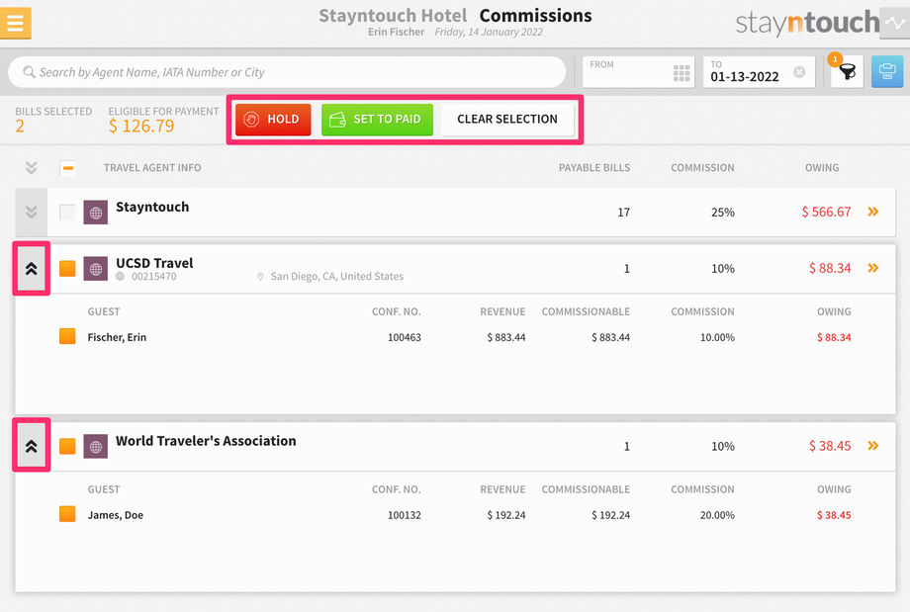Viewport: 910px width, 612px height.
Task: Click the UCSD Travel agent name
Action: click(x=154, y=263)
